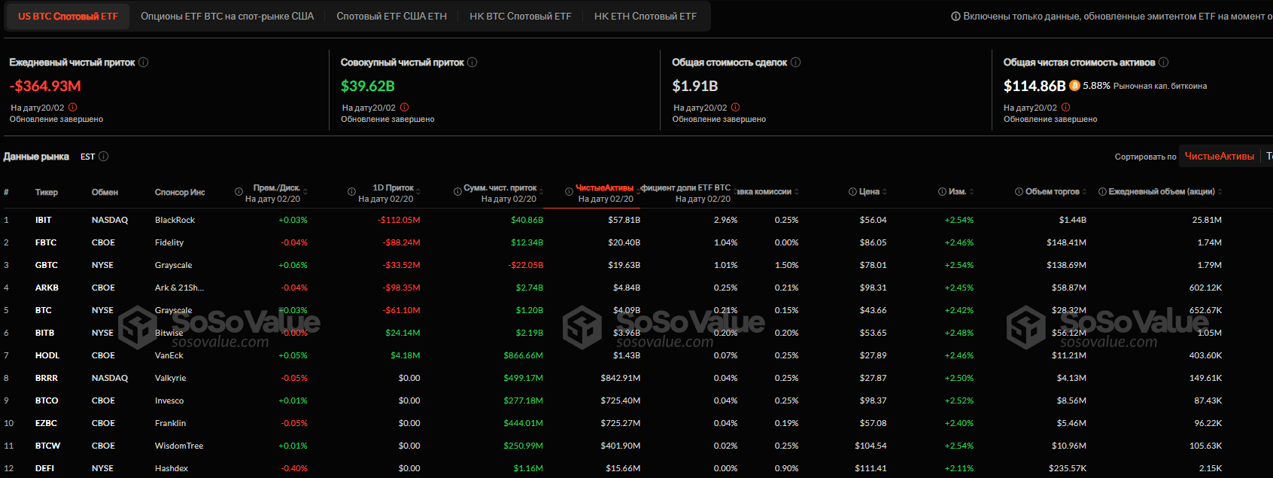This screenshot has height=478, width=1273.
Task: Sort by Объем торгов using its arrow
Action: 1084,192
